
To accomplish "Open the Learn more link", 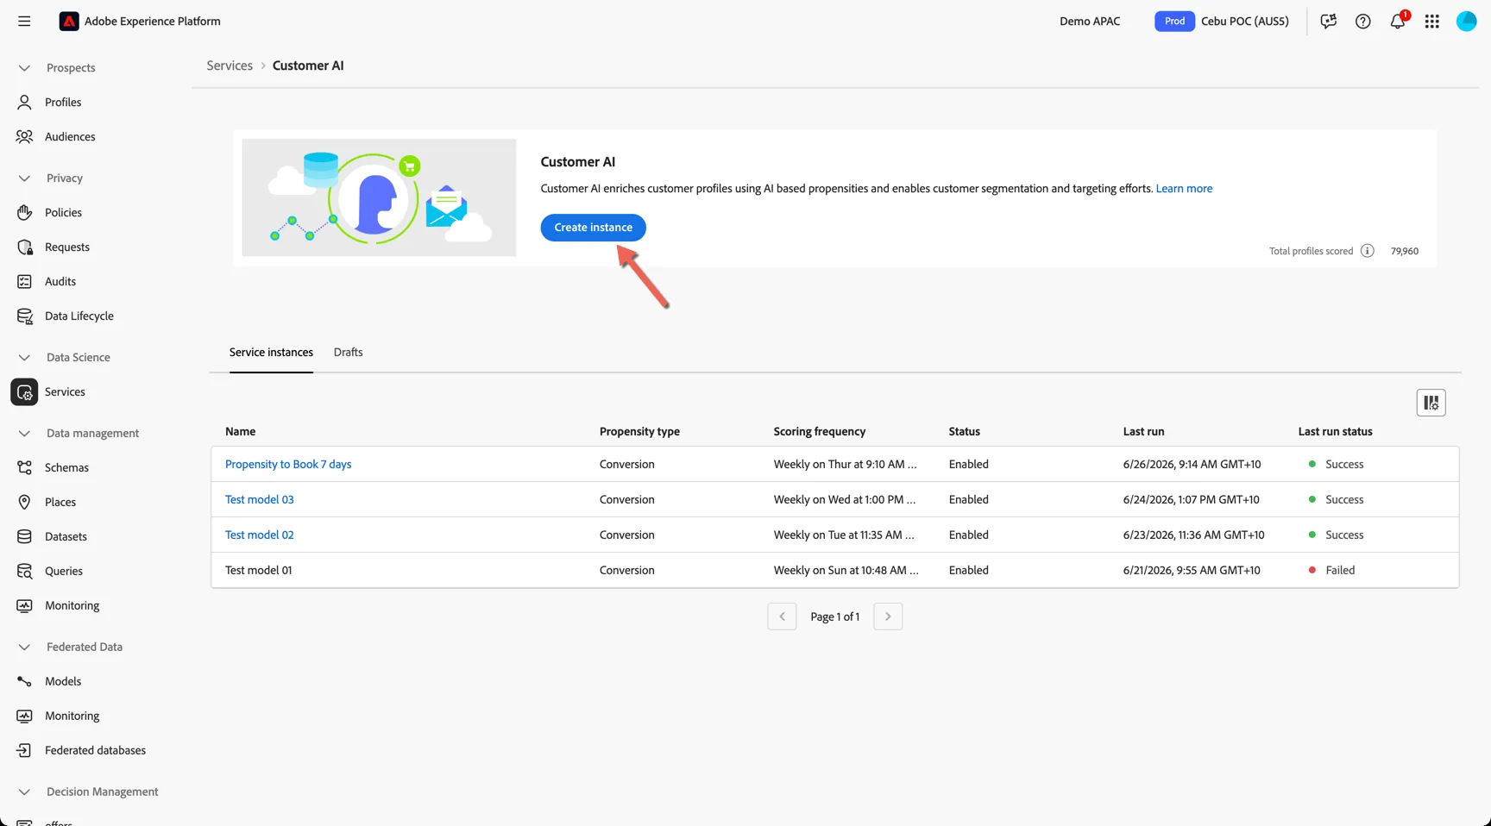I will (1184, 189).
